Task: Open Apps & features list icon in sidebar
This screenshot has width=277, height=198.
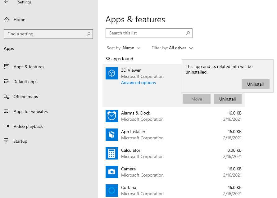Action: 6,66
